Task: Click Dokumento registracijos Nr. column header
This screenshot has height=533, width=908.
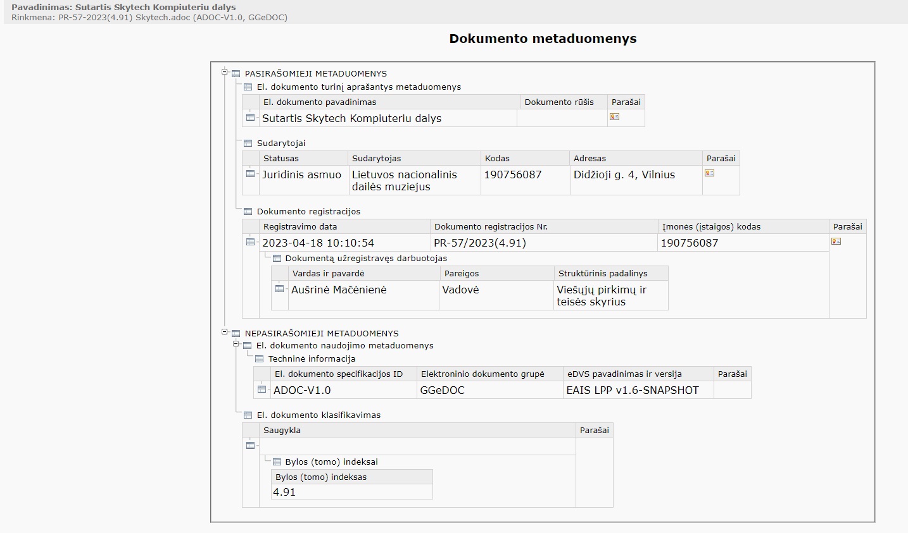Action: (x=491, y=227)
